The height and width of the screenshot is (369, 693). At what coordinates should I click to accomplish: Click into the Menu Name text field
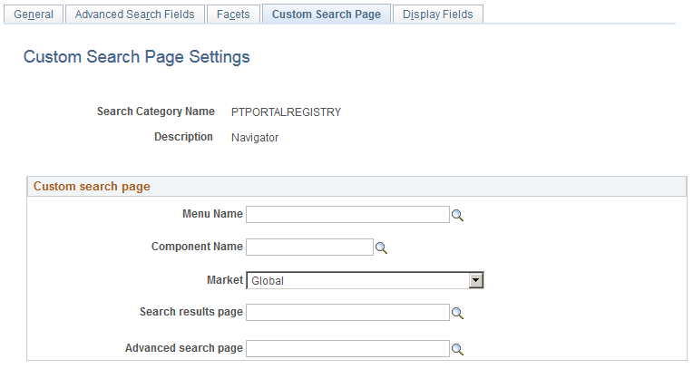coord(347,215)
